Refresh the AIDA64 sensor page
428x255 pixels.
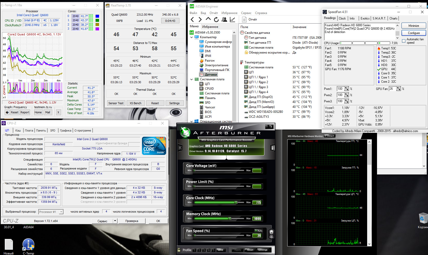click(216, 19)
